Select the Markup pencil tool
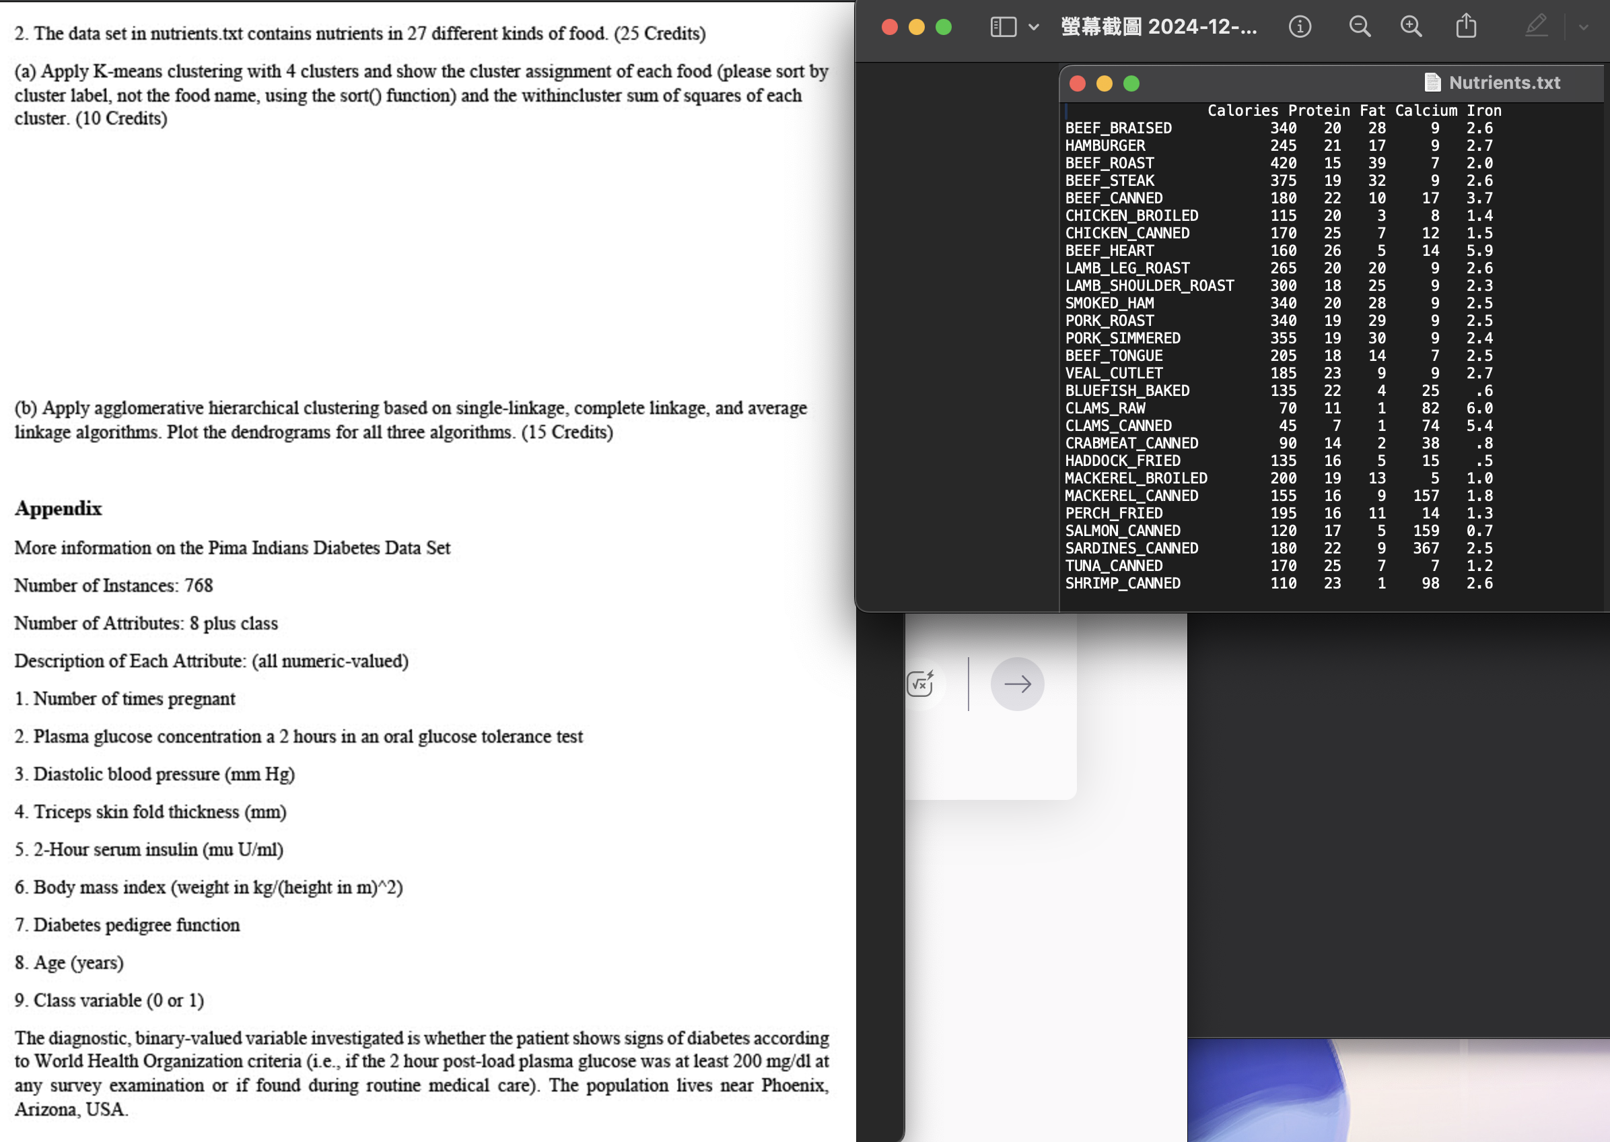The width and height of the screenshot is (1610, 1142). [x=1537, y=27]
